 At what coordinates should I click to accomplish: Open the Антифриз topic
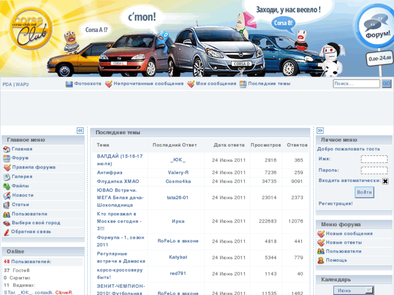(x=109, y=173)
